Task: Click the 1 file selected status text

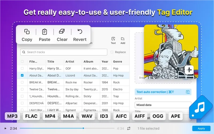Action: (148, 128)
